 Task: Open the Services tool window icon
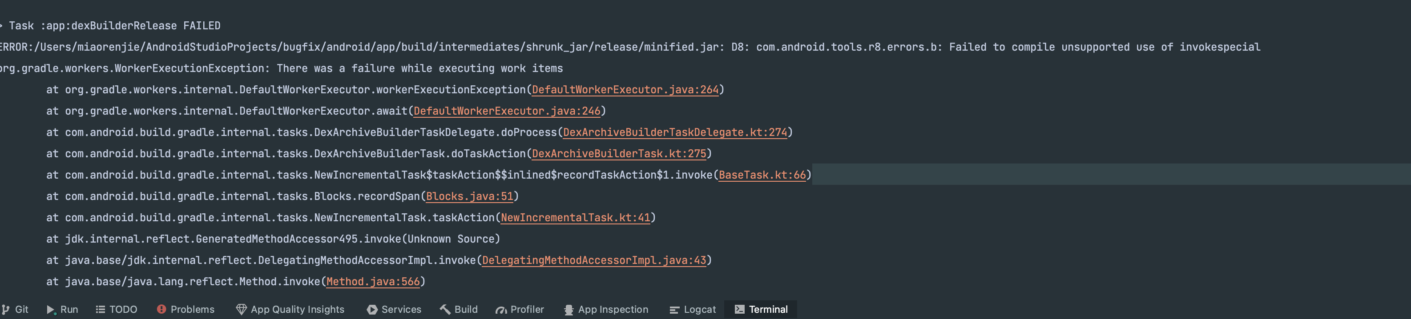pos(372,310)
